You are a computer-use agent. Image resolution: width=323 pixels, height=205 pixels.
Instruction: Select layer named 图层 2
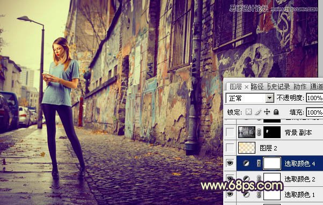(268, 148)
